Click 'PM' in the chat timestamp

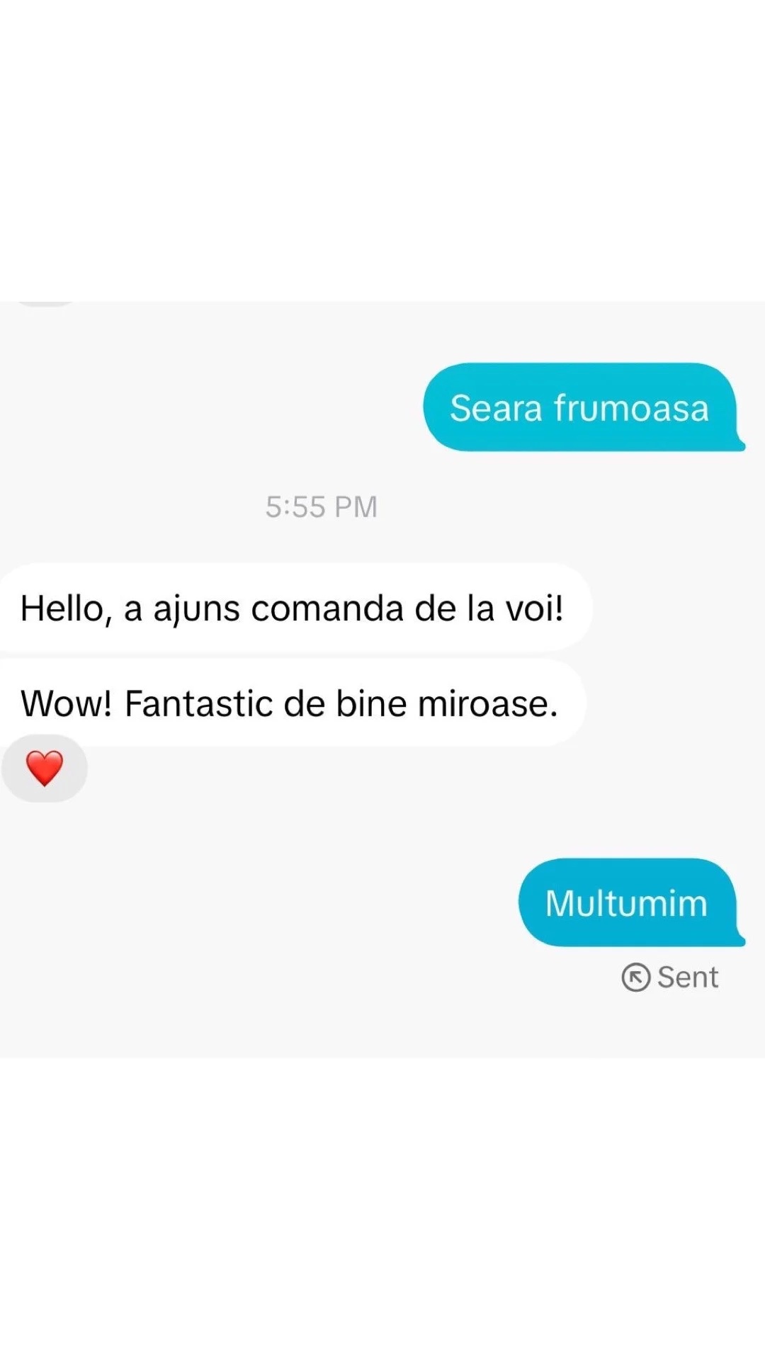click(x=356, y=507)
